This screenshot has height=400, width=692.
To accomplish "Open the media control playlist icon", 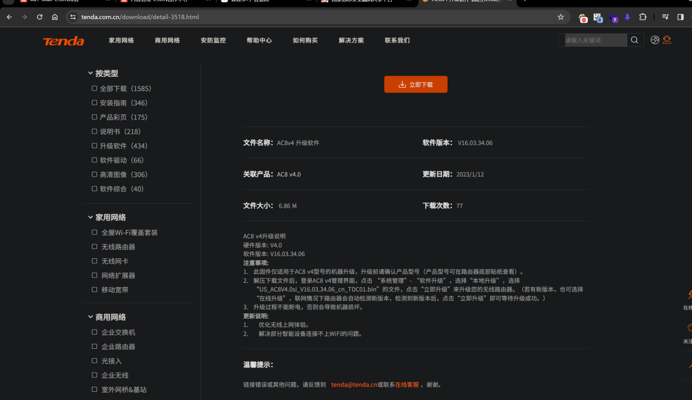I will 665,17.
